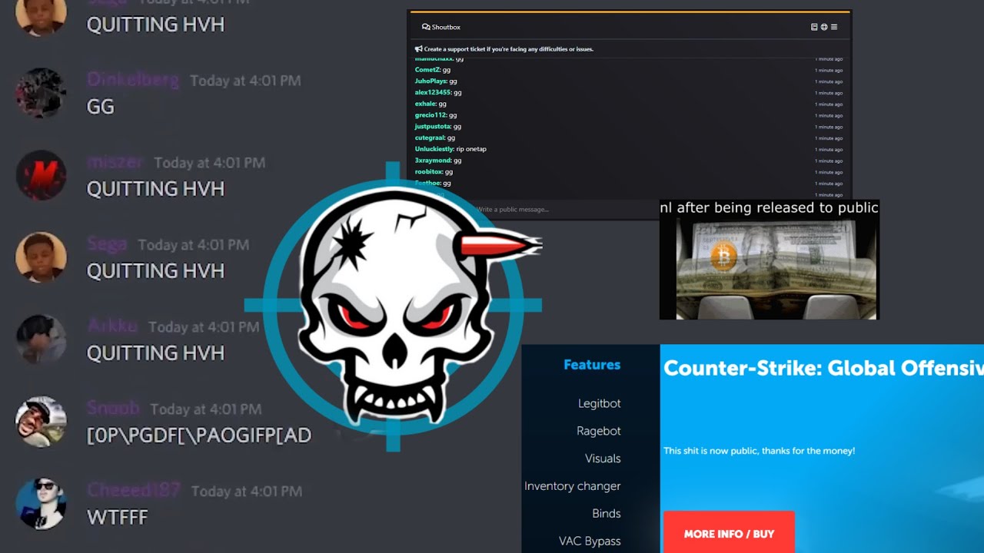Select VAC Bypass feature
Viewport: 984px width, 553px height.
590,541
